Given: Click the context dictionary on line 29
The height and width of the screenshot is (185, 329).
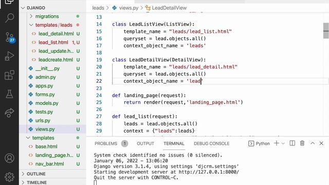Looking at the screenshot, I should click(174, 131).
